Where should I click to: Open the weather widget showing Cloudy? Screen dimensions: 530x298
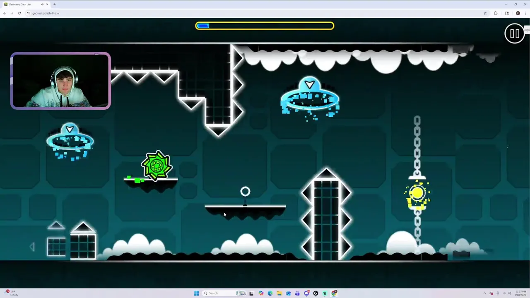coord(11,293)
